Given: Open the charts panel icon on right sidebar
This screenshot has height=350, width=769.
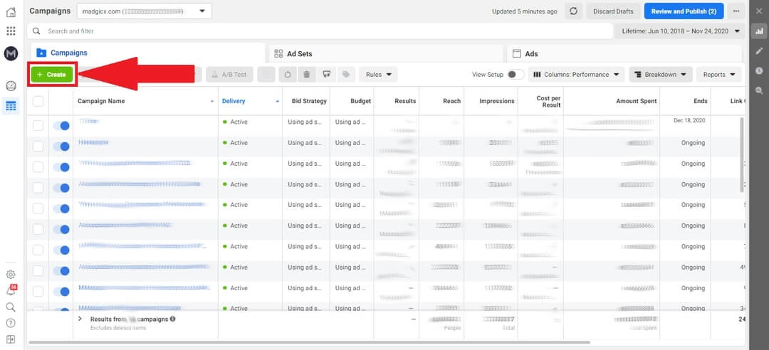Looking at the screenshot, I should click(x=759, y=31).
